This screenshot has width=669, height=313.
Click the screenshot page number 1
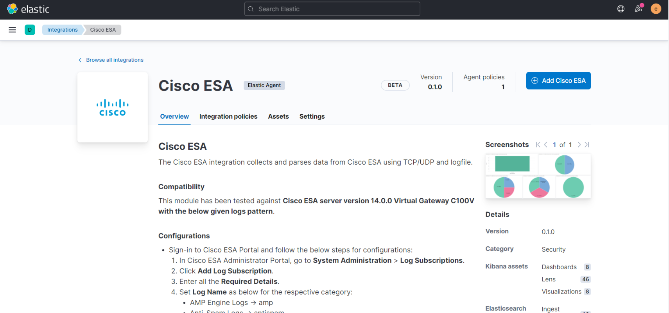pyautogui.click(x=554, y=145)
